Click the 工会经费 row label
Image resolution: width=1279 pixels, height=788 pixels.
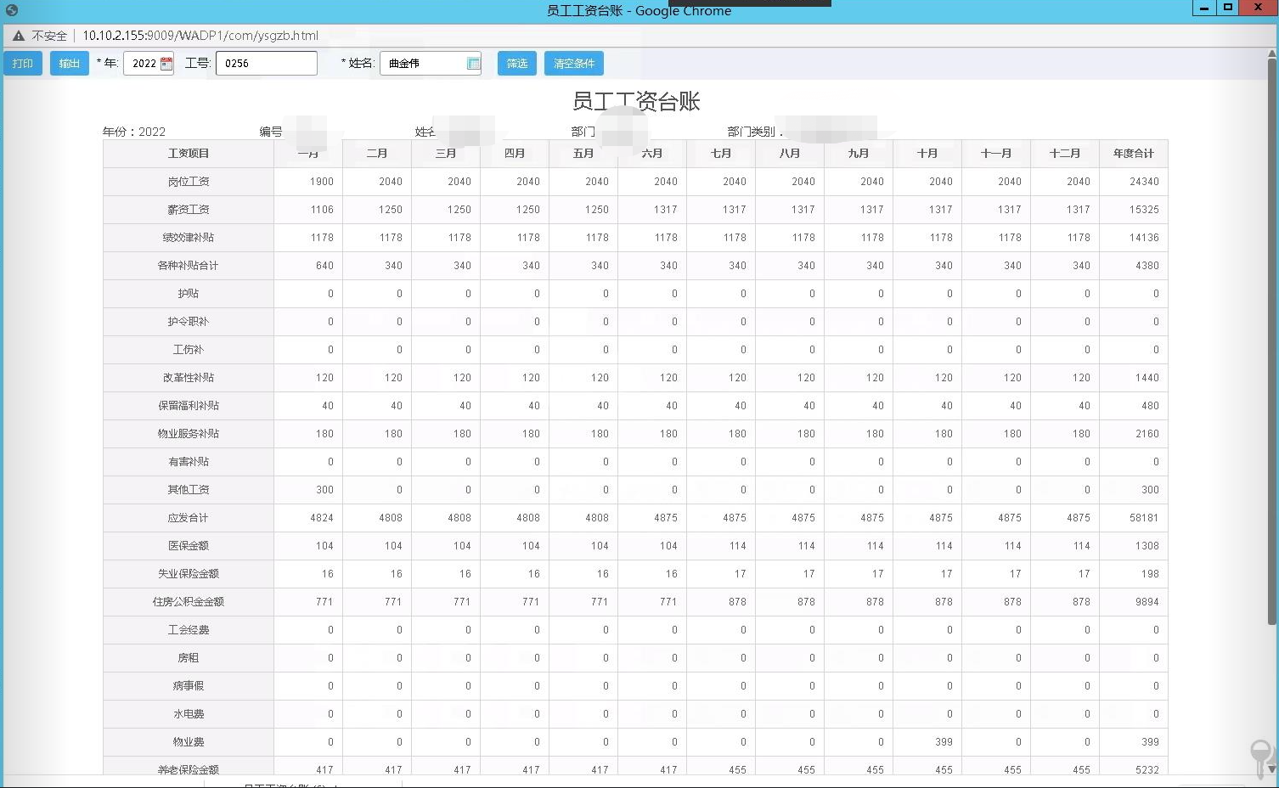click(189, 630)
